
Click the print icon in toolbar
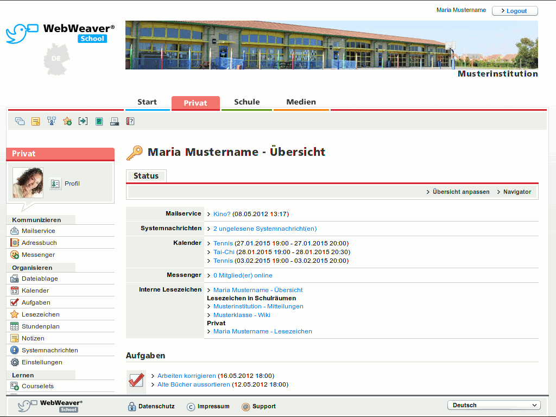115,121
